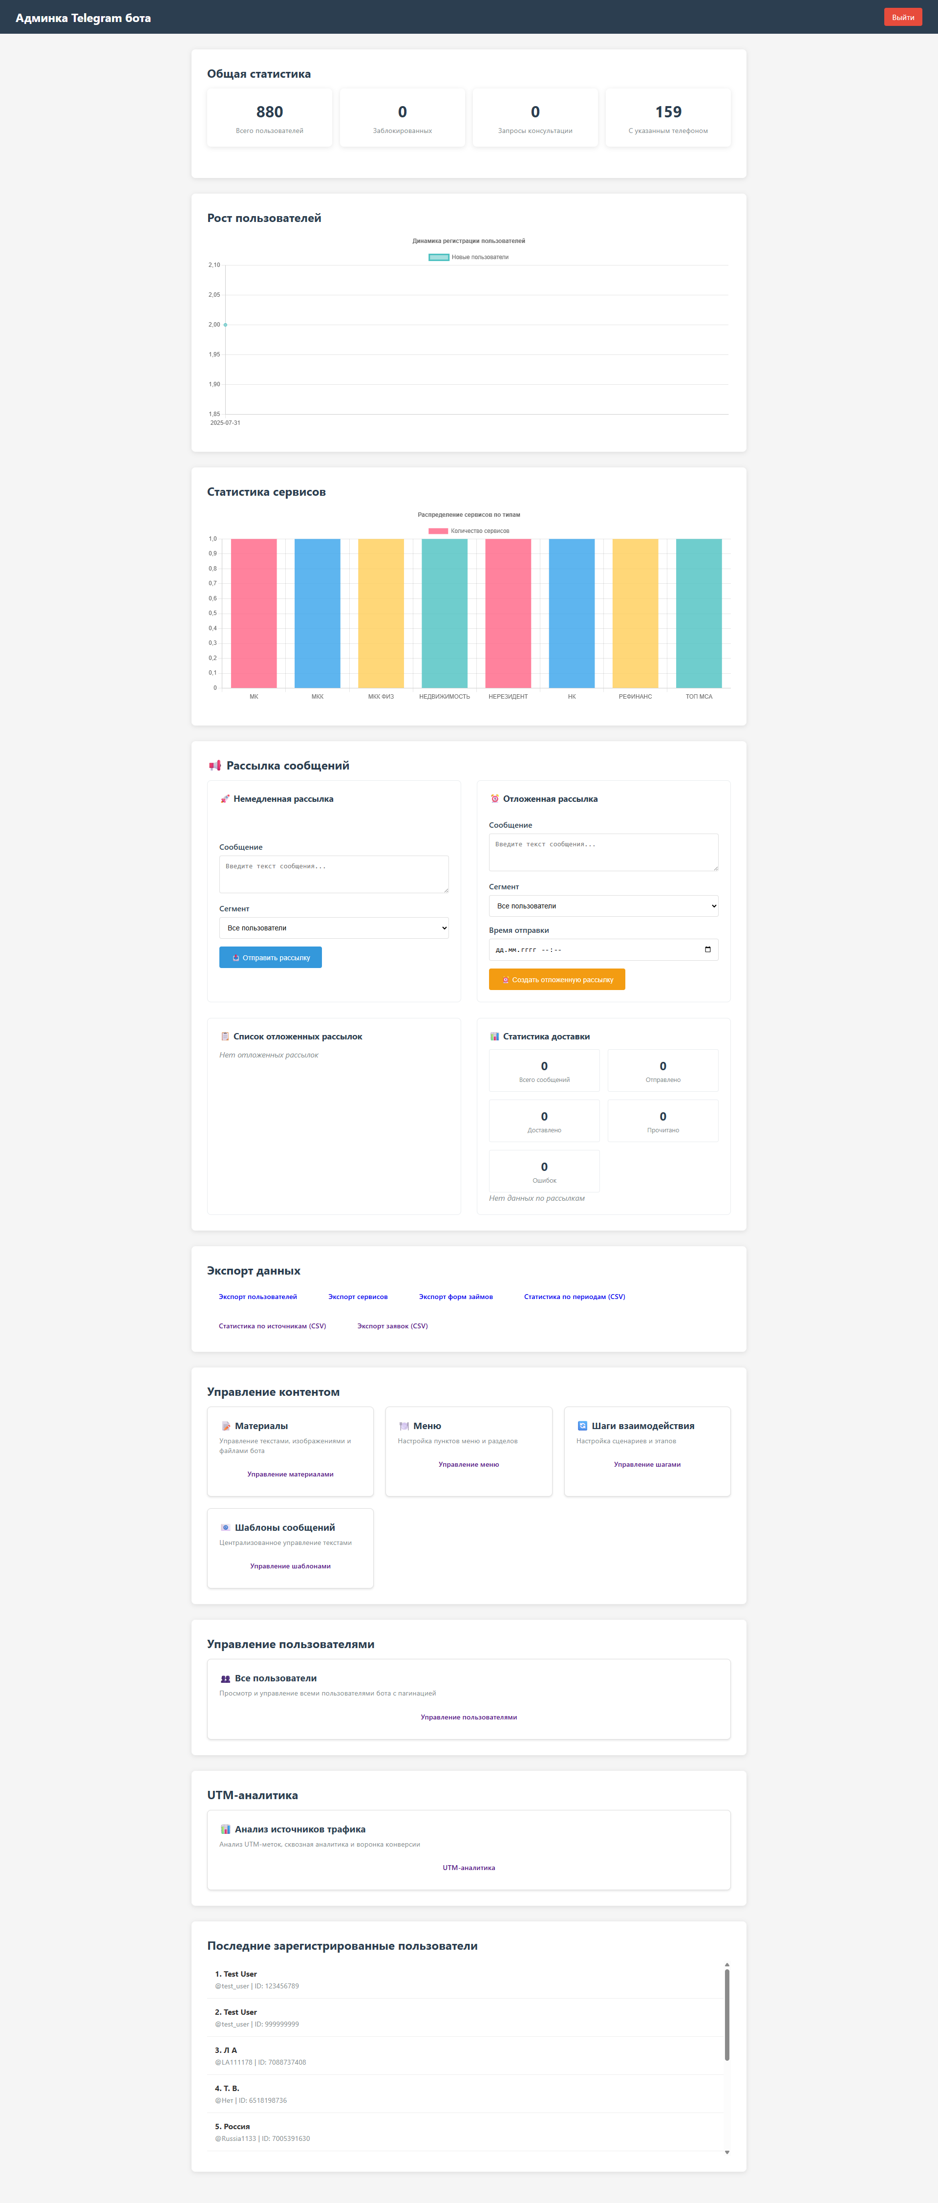This screenshot has height=2203, width=938.
Task: Open Сегмент dropdown in immediate mailing
Action: pyautogui.click(x=334, y=928)
